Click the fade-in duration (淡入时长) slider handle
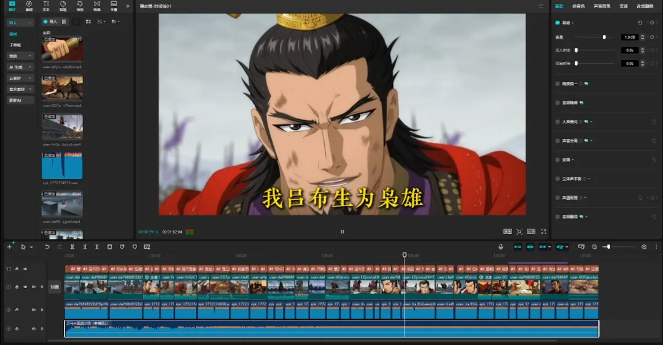Viewport: 663px width, 345px height. (x=576, y=50)
